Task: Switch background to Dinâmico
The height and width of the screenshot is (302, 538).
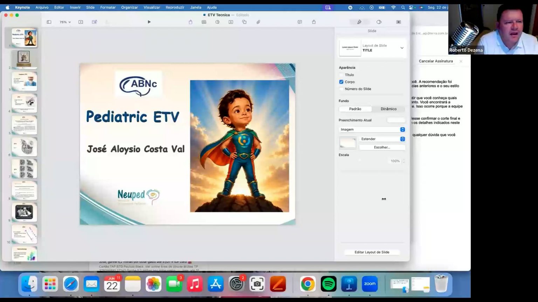Action: point(389,109)
